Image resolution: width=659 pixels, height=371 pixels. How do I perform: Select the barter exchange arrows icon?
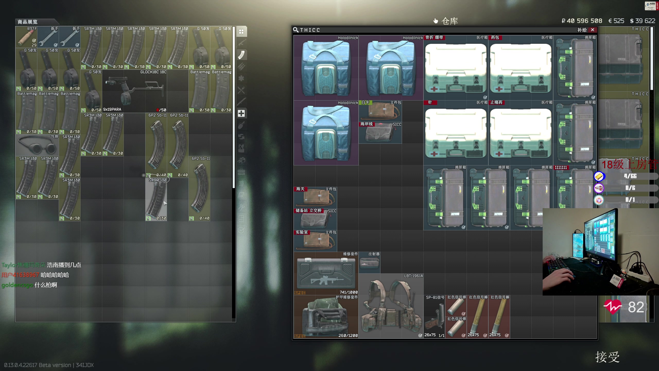241,137
